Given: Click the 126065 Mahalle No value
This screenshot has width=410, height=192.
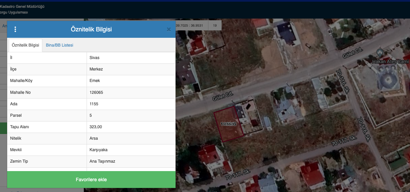Looking at the screenshot, I should (x=96, y=92).
